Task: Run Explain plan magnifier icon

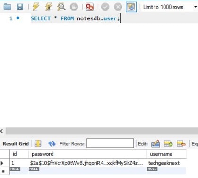Action: pyautogui.click(x=61, y=7)
